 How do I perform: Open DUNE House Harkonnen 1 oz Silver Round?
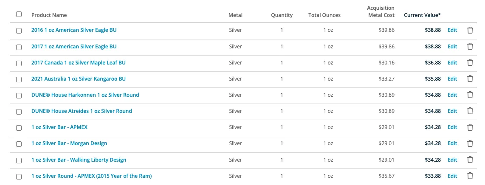point(85,95)
